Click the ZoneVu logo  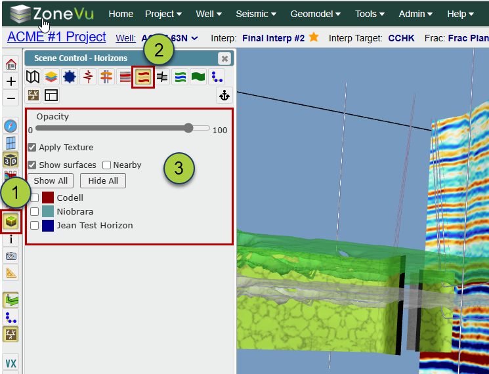[x=52, y=14]
